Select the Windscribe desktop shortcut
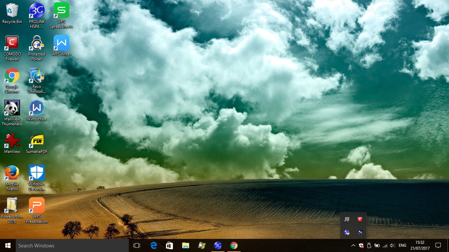The width and height of the screenshot is (449, 252). click(x=37, y=111)
